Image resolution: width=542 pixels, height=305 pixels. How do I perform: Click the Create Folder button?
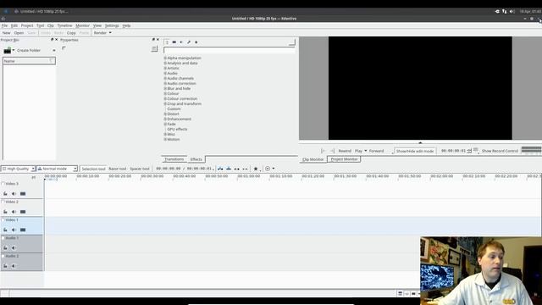(x=29, y=51)
